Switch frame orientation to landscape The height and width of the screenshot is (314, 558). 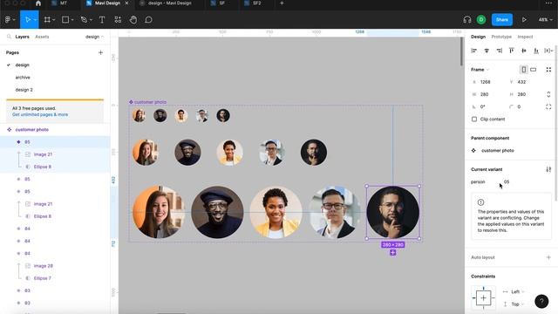533,70
